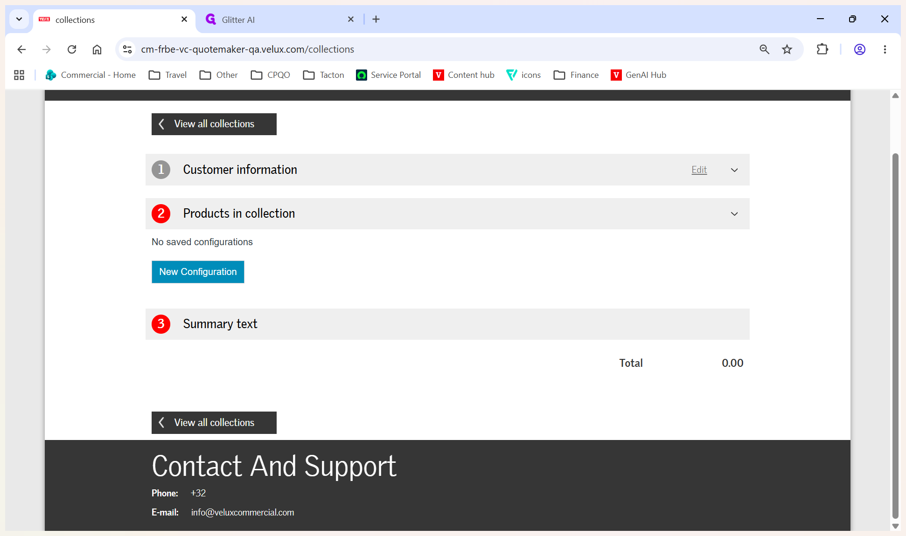Open the browser home page icon

[97, 49]
